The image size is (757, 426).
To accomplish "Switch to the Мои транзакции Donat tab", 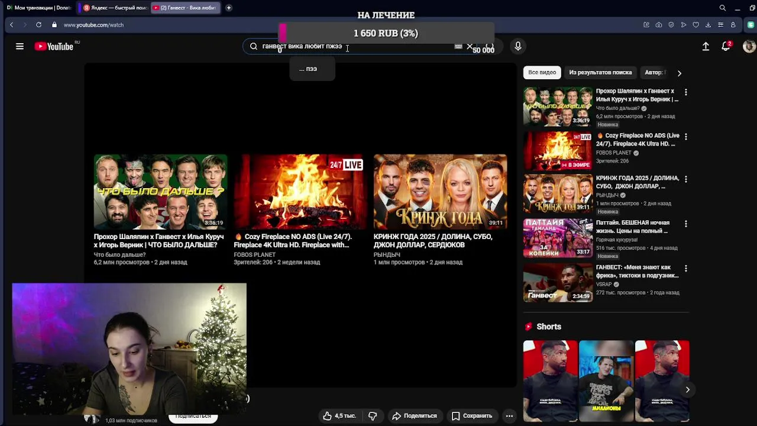I will pyautogui.click(x=38, y=8).
